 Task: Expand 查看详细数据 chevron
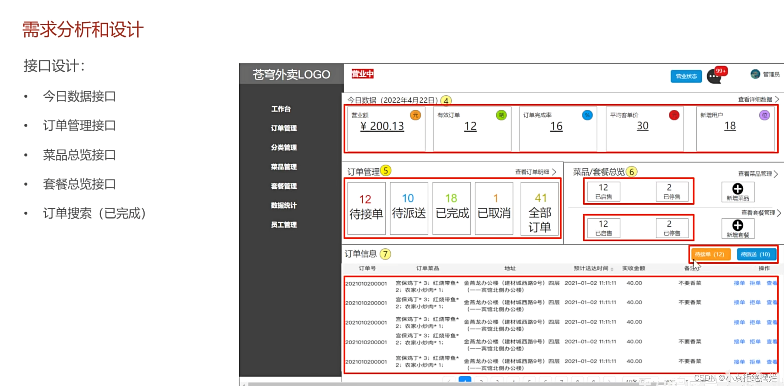tap(777, 100)
